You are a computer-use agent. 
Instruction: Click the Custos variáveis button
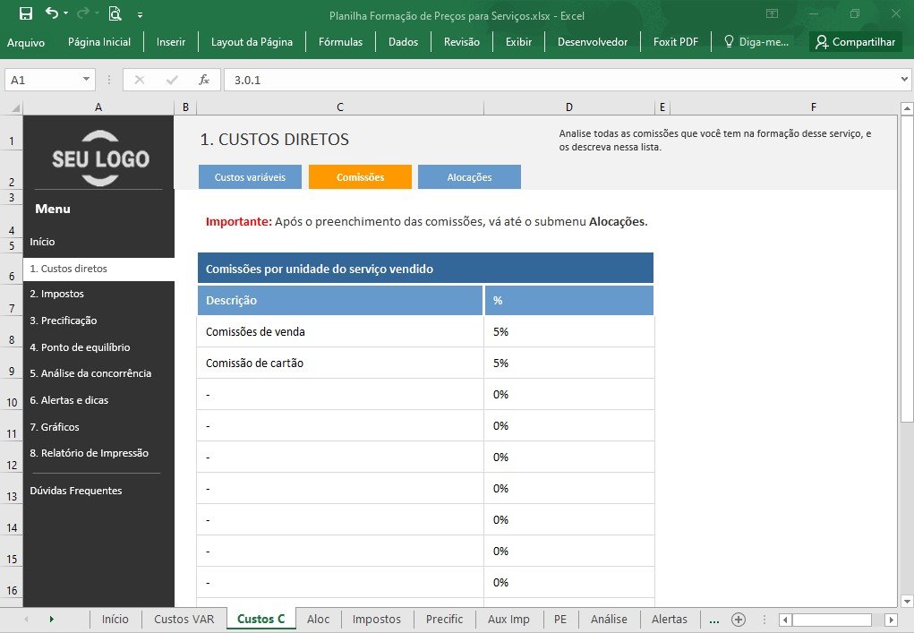click(x=250, y=177)
